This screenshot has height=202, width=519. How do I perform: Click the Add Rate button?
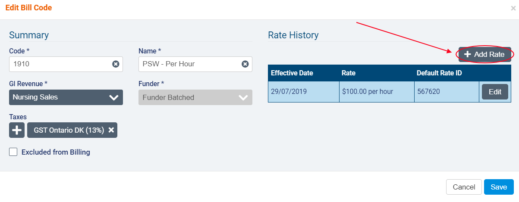tap(484, 55)
